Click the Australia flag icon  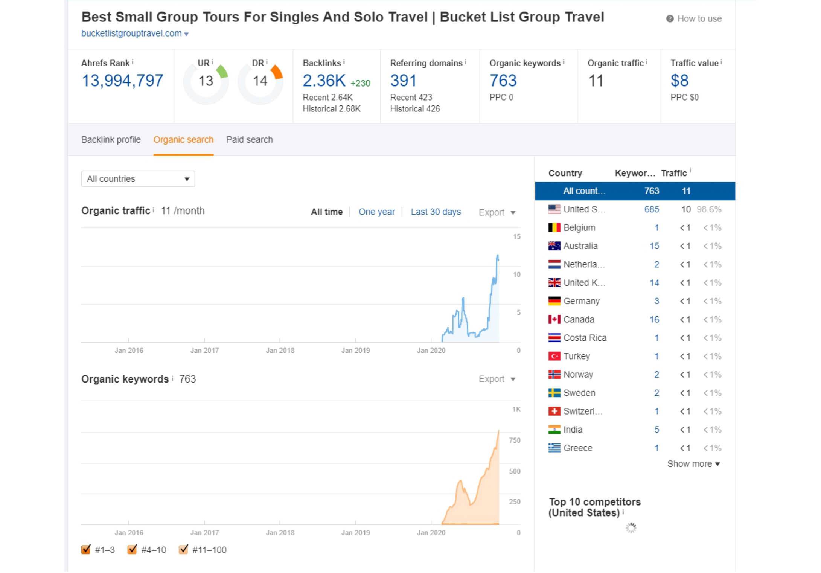click(554, 246)
